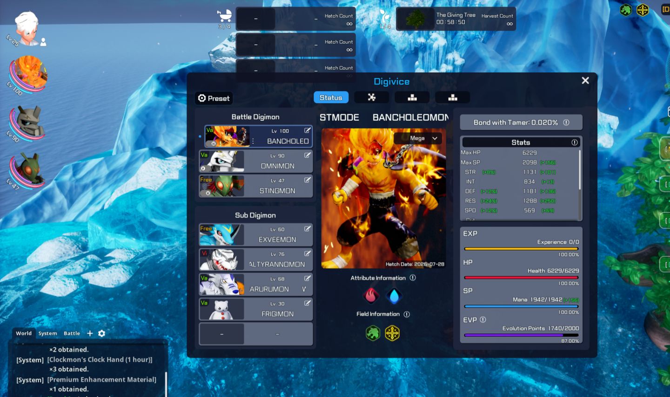
Task: Click the Lv 100 party portrait
Action: click(x=29, y=73)
